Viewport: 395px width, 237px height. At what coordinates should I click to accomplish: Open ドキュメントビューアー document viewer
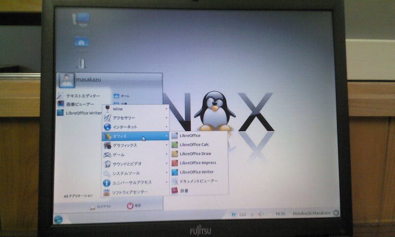(199, 181)
